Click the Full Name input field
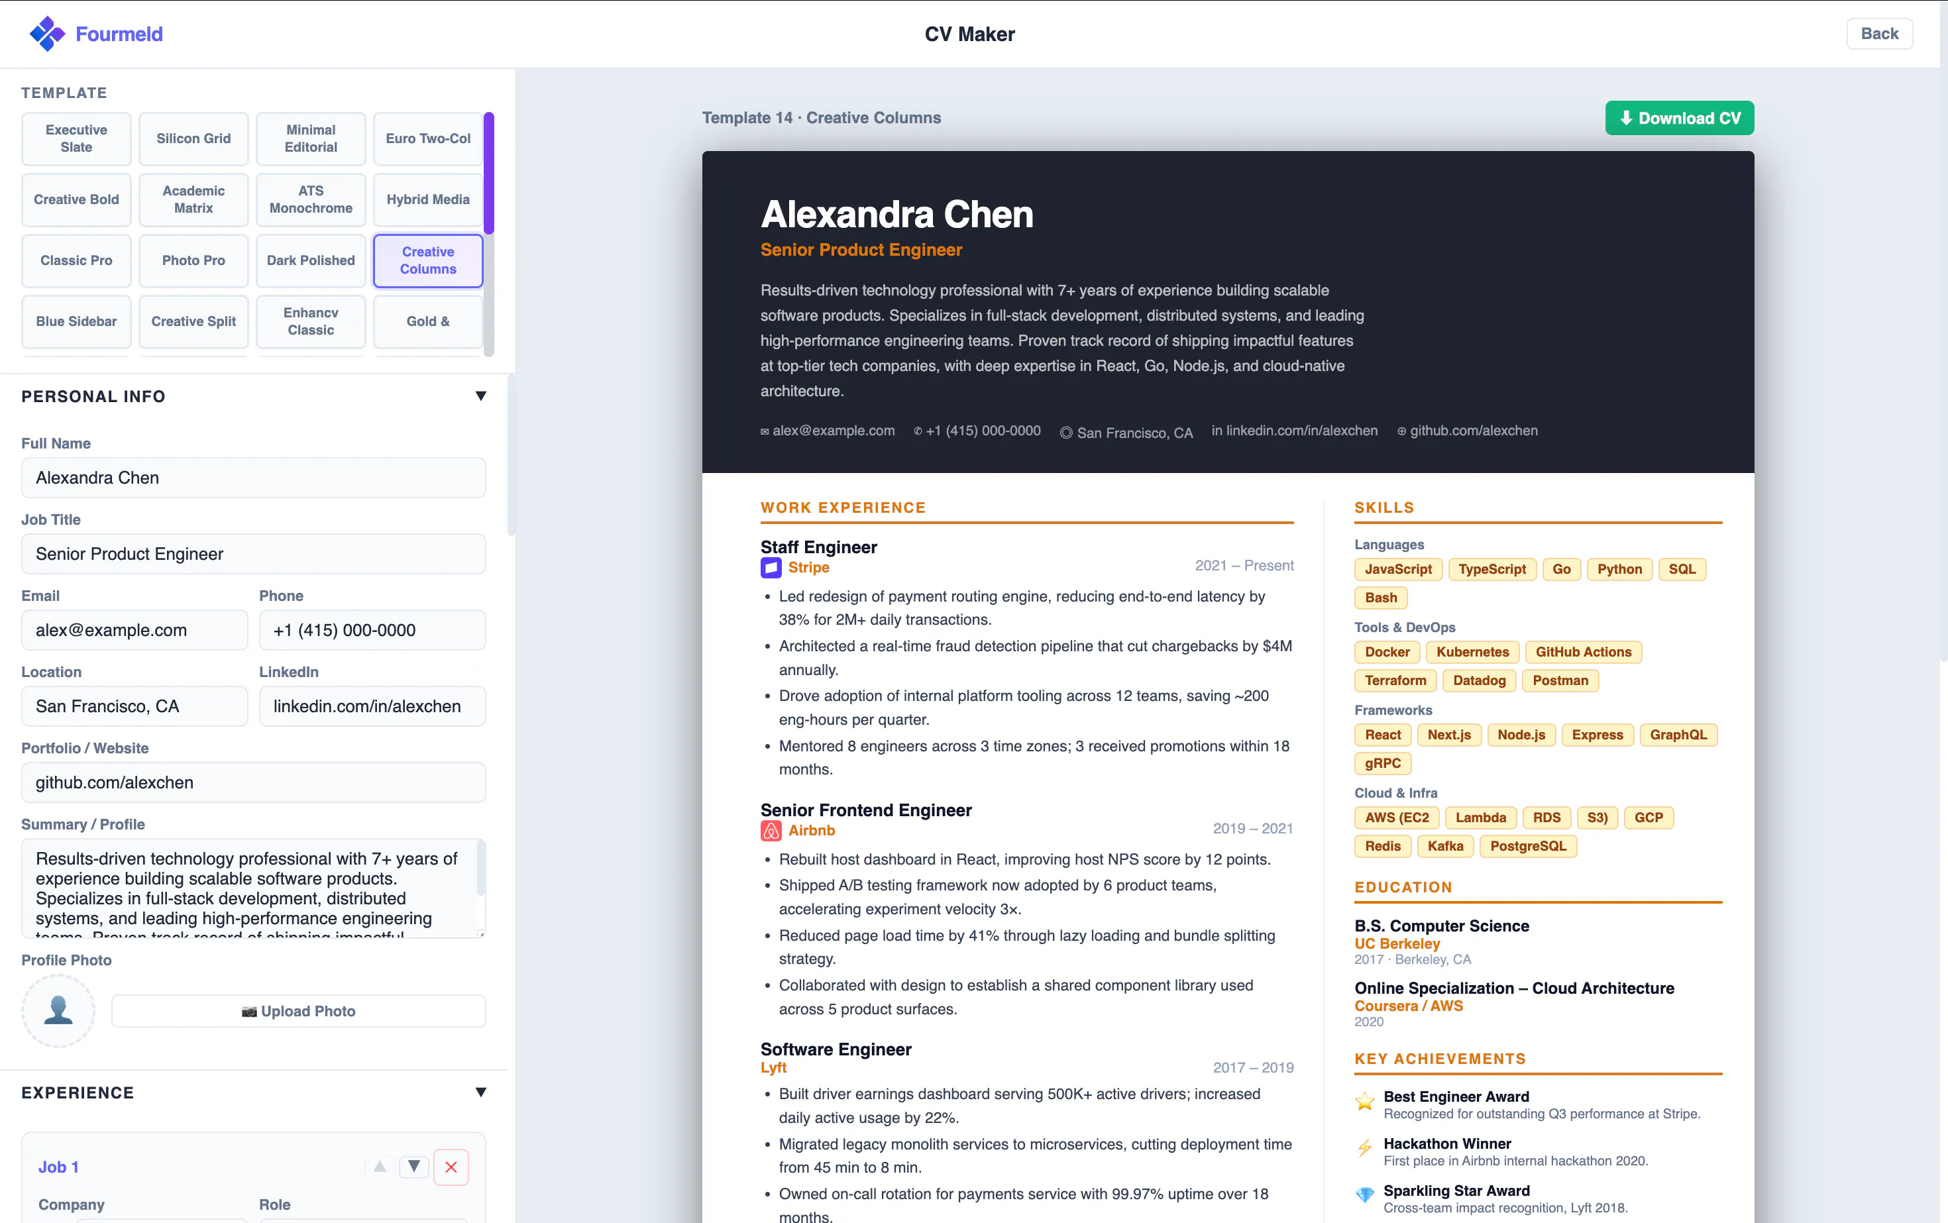This screenshot has height=1223, width=1948. pyautogui.click(x=253, y=478)
